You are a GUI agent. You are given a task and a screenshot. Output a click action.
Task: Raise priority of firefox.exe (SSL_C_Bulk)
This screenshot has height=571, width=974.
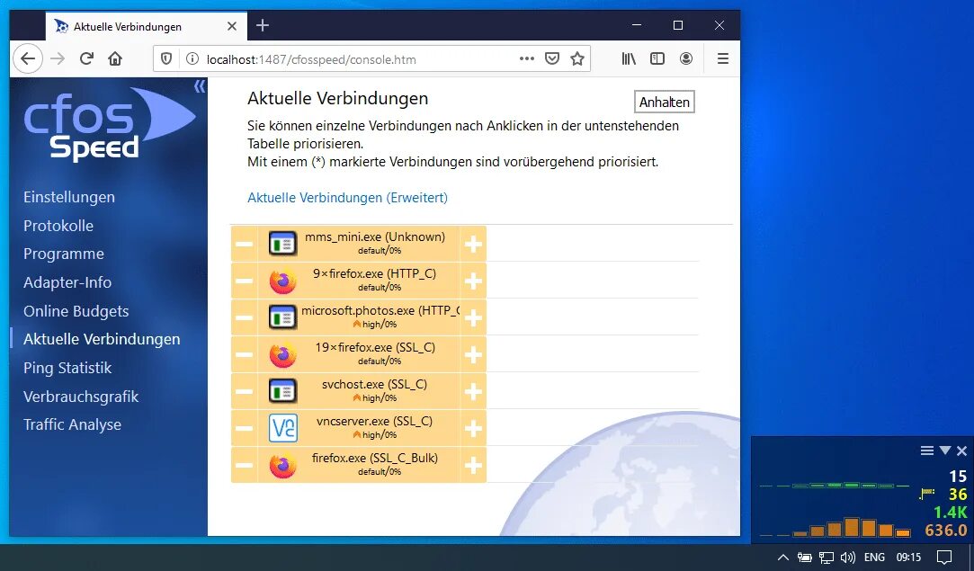pos(473,465)
